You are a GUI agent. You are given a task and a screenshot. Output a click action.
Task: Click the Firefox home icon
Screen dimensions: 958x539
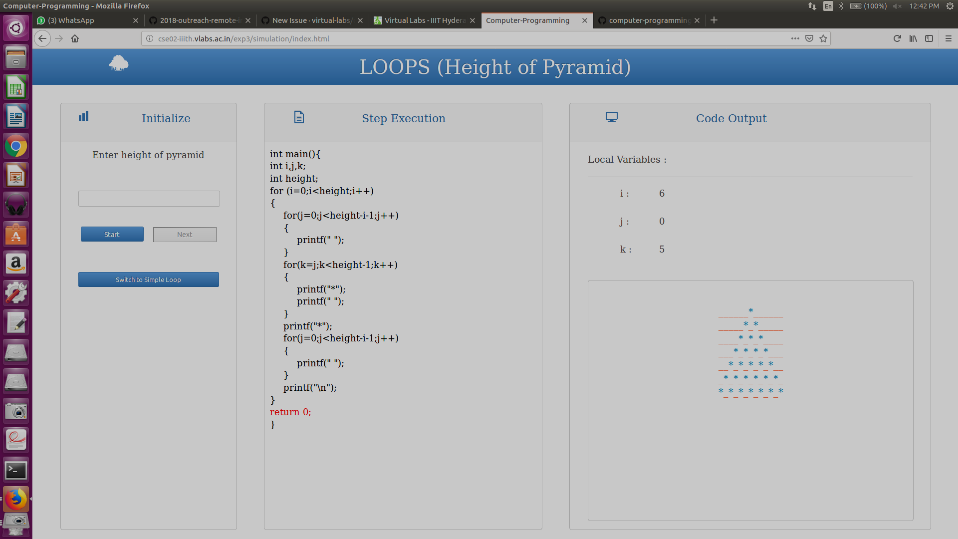coord(74,38)
